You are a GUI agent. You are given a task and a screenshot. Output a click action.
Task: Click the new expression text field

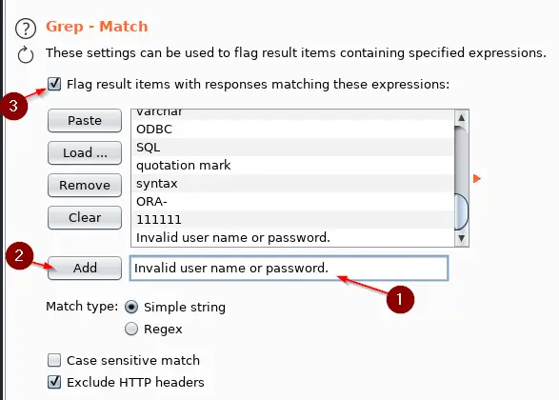[289, 268]
